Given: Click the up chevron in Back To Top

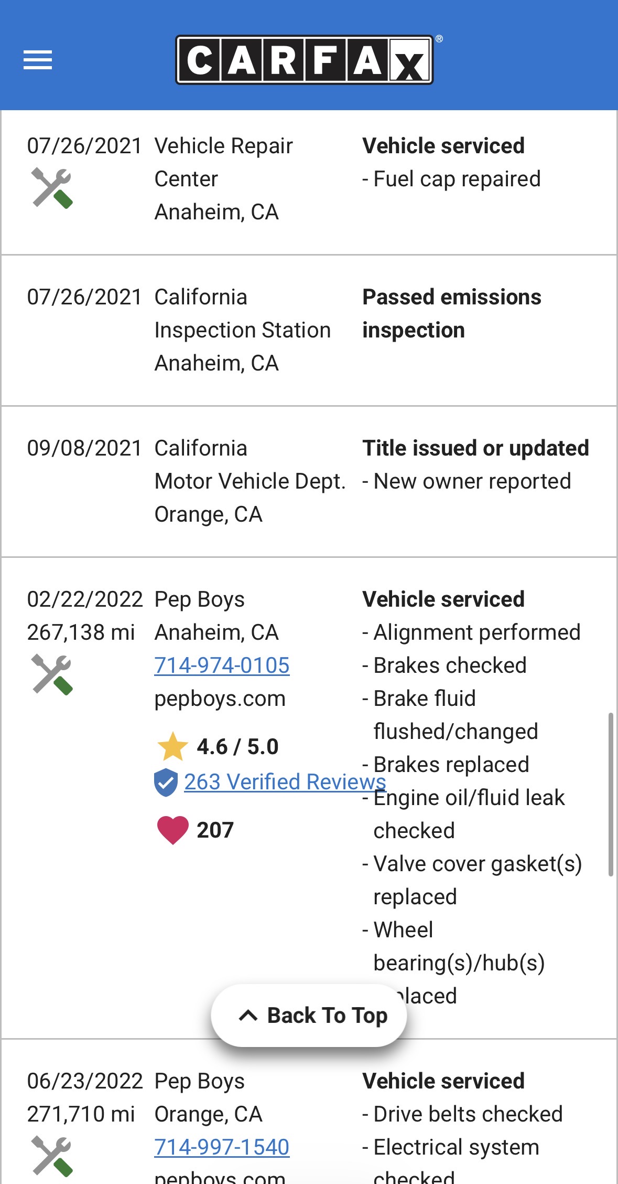Looking at the screenshot, I should pyautogui.click(x=248, y=1016).
